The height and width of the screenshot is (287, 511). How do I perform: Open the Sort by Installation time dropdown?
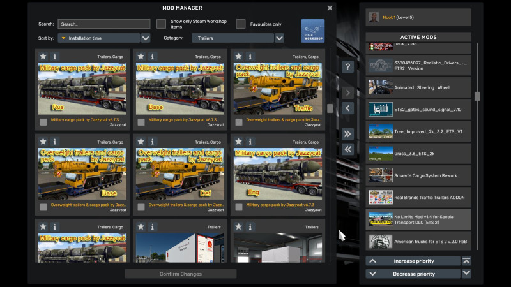pos(99,38)
